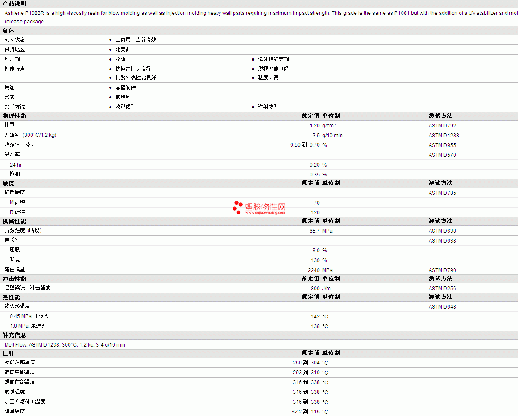518x416 pixels.
Task: Select the 材料状态 row label
Action: pyautogui.click(x=15, y=40)
